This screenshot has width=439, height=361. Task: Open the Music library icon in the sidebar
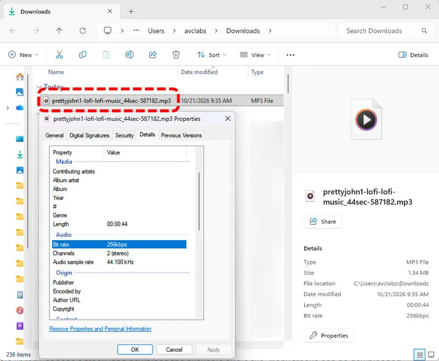tap(20, 310)
